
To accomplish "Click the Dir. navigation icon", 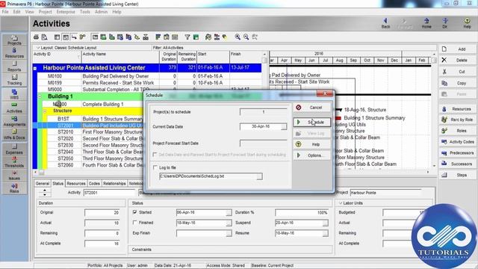I will pyautogui.click(x=445, y=23).
